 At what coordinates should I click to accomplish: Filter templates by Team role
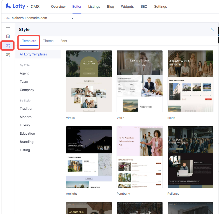click(x=24, y=82)
